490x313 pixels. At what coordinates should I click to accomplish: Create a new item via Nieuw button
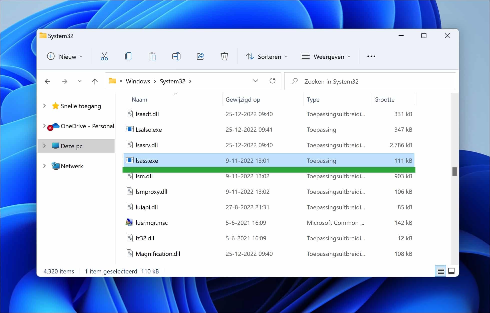[65, 56]
